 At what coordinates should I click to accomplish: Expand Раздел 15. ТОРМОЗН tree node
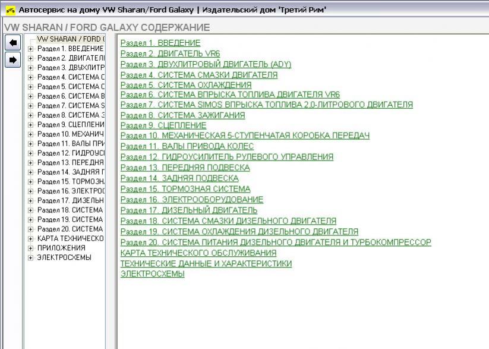tap(30, 182)
